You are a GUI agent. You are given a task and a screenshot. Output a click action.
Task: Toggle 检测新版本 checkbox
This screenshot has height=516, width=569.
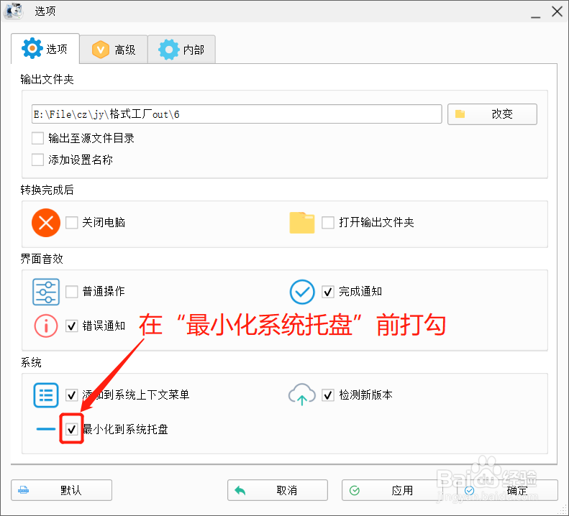328,395
